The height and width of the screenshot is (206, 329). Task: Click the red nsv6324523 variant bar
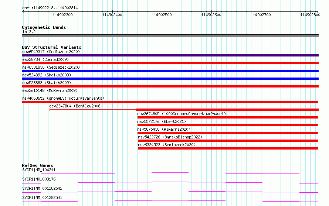click(x=228, y=148)
